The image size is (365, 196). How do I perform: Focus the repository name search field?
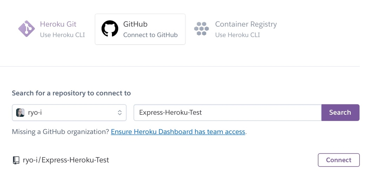(x=228, y=113)
